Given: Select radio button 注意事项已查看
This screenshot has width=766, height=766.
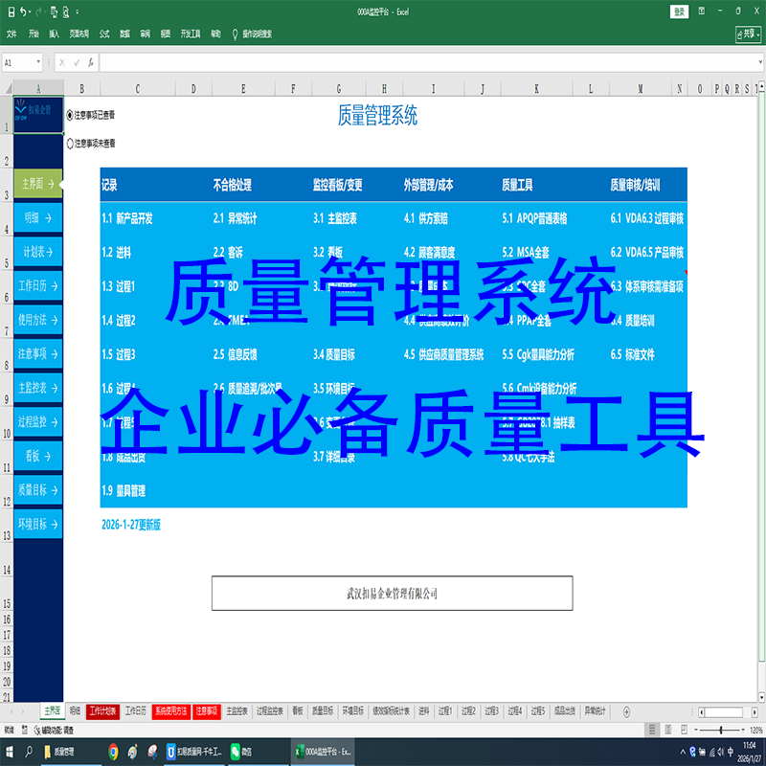Looking at the screenshot, I should pos(70,115).
